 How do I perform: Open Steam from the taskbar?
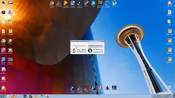click(x=31, y=96)
